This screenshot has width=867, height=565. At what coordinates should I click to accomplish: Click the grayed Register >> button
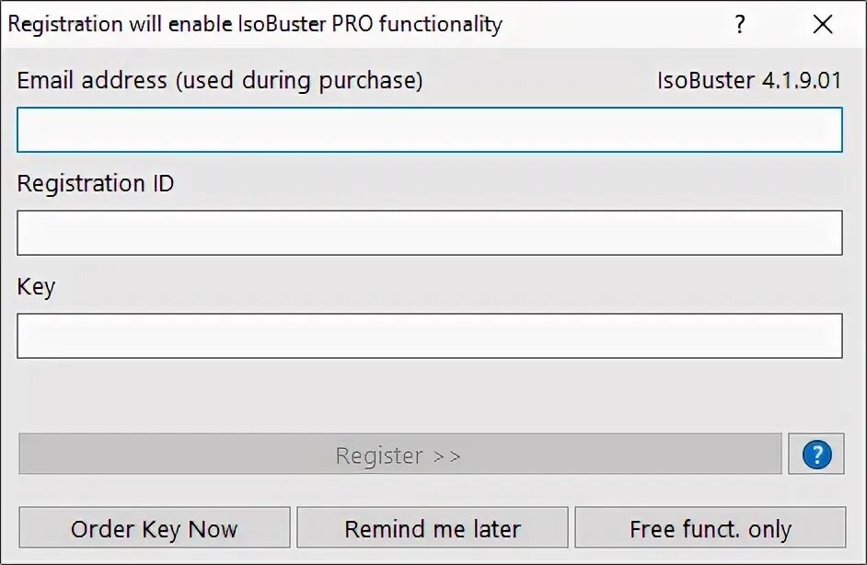(400, 455)
